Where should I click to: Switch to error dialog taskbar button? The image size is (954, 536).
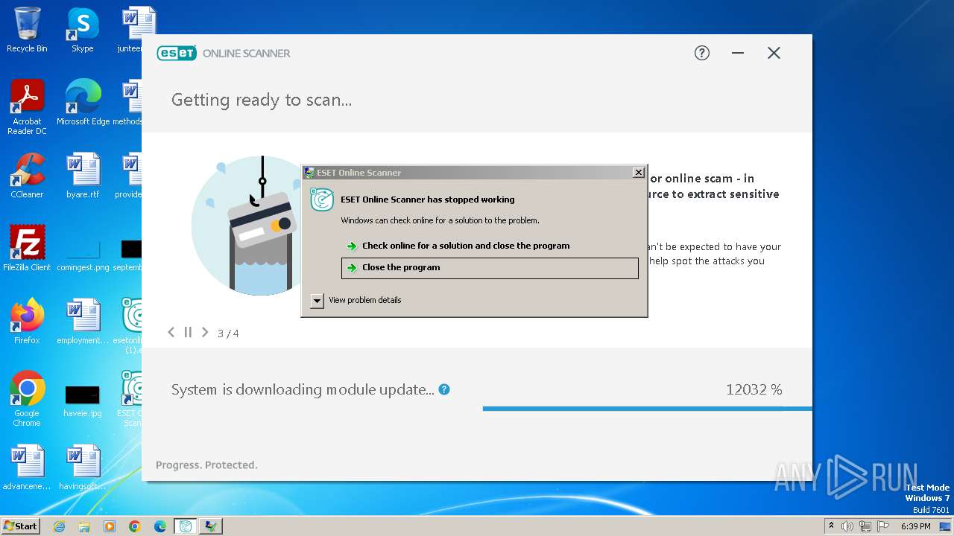(211, 526)
